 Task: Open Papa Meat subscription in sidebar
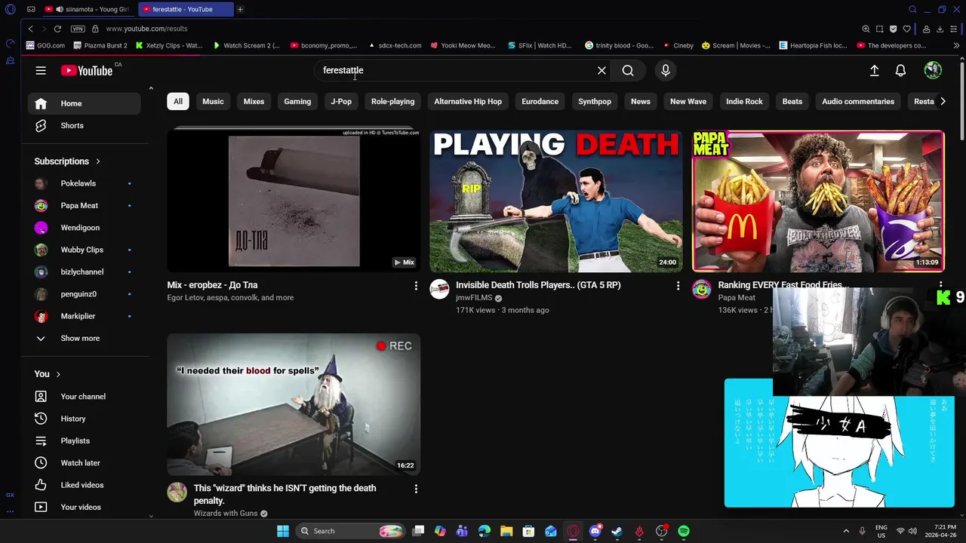click(84, 205)
